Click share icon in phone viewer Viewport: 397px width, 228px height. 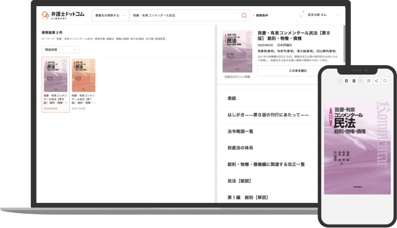pyautogui.click(x=377, y=81)
